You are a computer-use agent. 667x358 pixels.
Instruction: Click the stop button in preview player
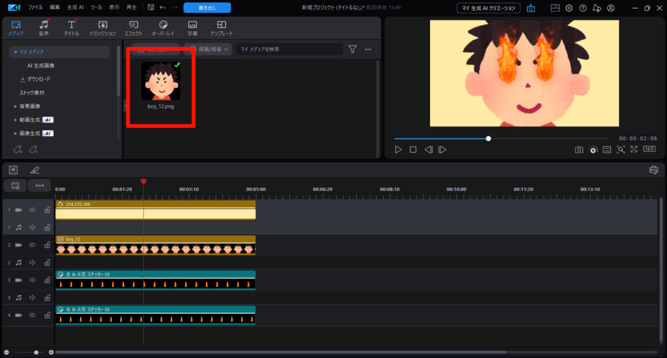click(x=413, y=149)
